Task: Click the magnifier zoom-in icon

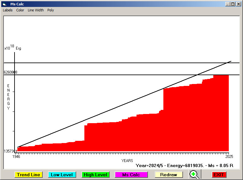Action: (x=195, y=174)
